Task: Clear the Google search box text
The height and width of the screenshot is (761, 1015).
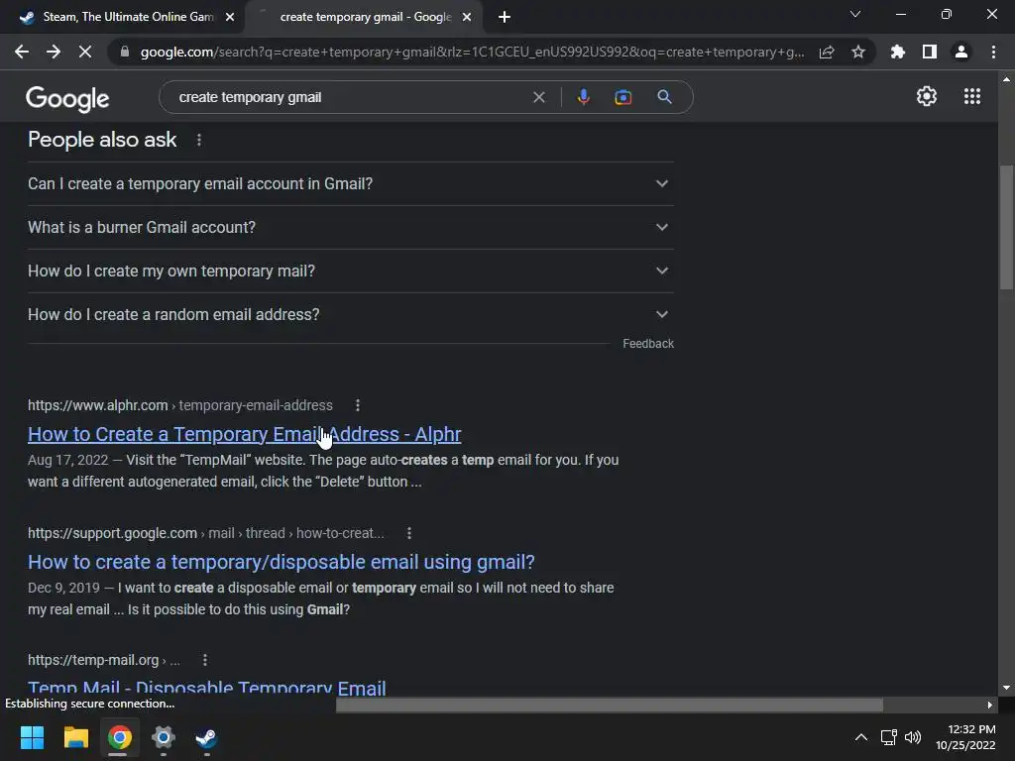Action: point(538,97)
